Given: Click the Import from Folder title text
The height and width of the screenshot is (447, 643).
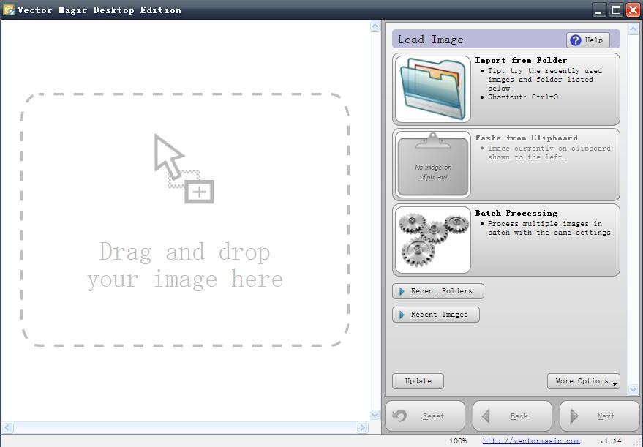Looking at the screenshot, I should click(x=521, y=60).
